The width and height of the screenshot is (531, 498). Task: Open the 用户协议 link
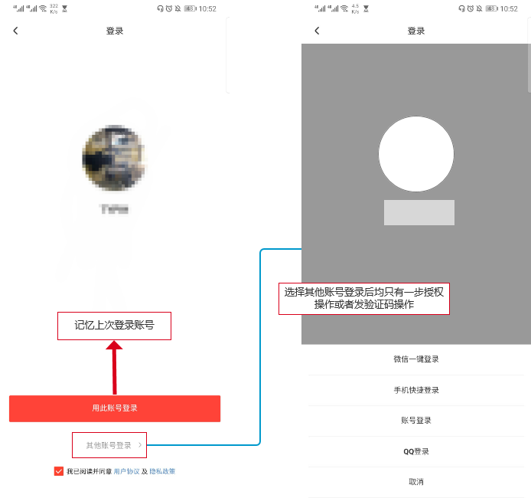(x=127, y=471)
